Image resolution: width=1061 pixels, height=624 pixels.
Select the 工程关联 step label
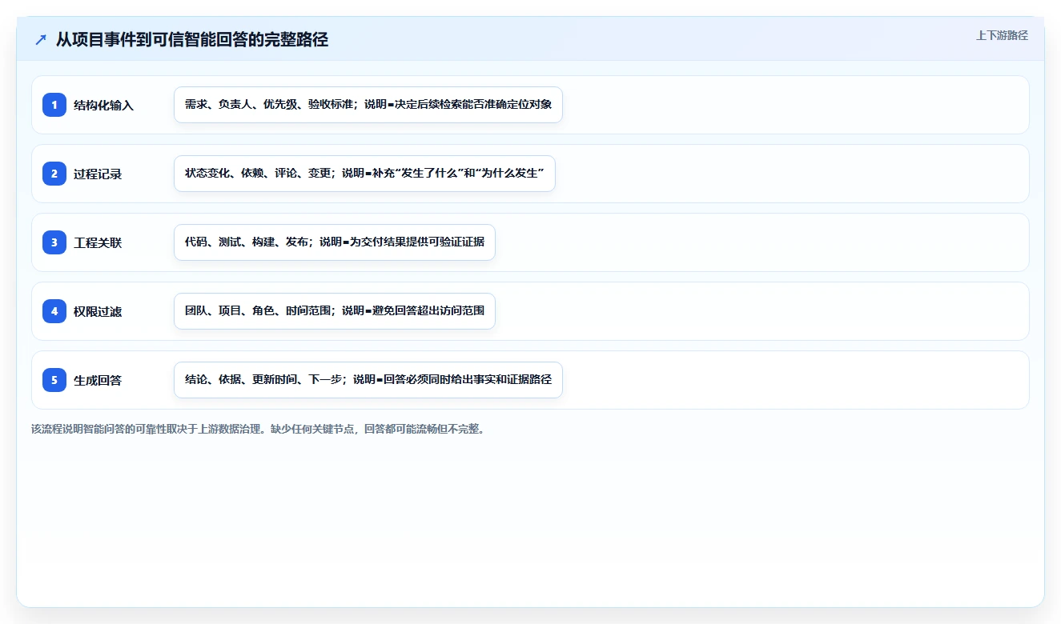coord(98,242)
